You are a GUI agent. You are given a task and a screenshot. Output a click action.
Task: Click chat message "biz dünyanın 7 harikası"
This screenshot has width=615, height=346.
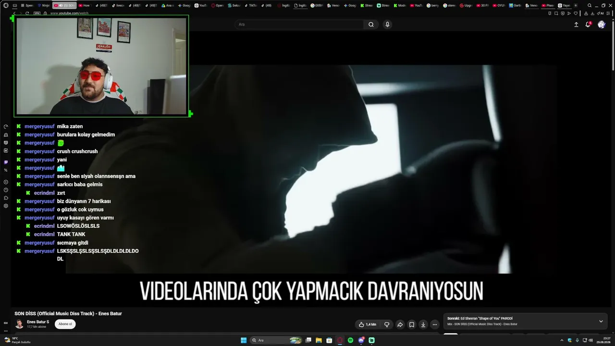(x=84, y=201)
